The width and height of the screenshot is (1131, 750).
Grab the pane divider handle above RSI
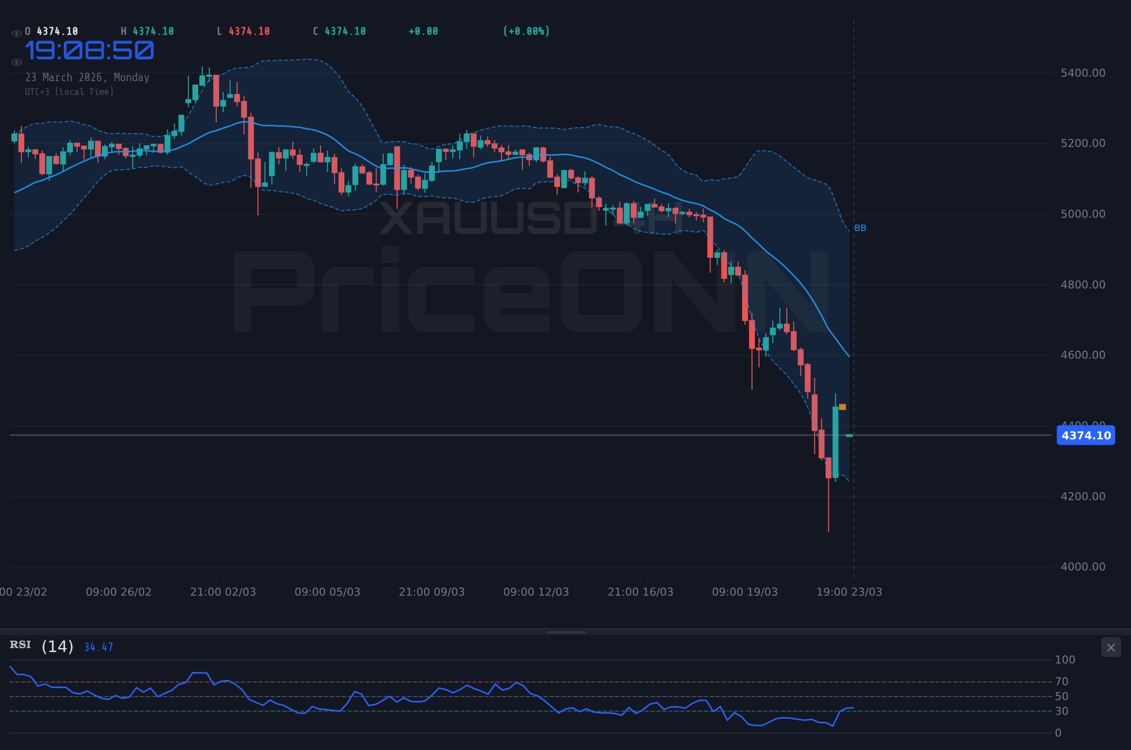pyautogui.click(x=565, y=631)
